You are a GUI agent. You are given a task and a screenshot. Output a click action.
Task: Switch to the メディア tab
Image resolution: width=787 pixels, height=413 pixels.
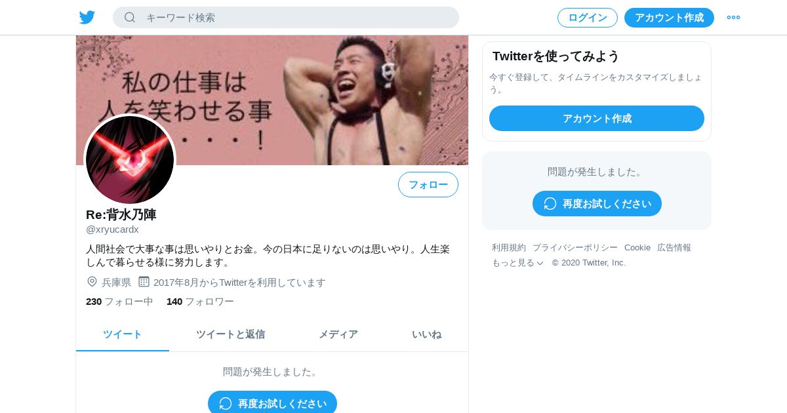[x=338, y=334]
